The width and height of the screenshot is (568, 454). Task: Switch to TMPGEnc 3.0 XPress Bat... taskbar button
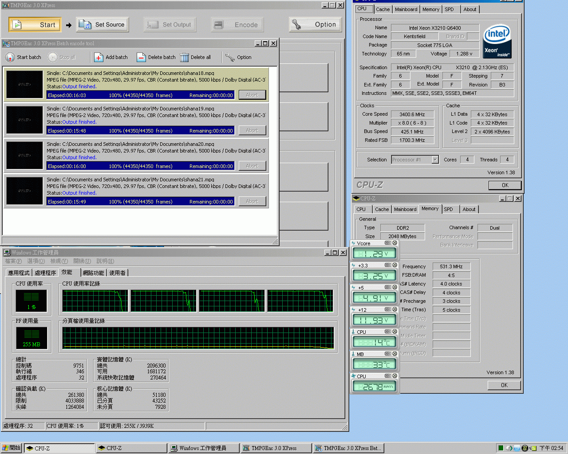pyautogui.click(x=347, y=448)
